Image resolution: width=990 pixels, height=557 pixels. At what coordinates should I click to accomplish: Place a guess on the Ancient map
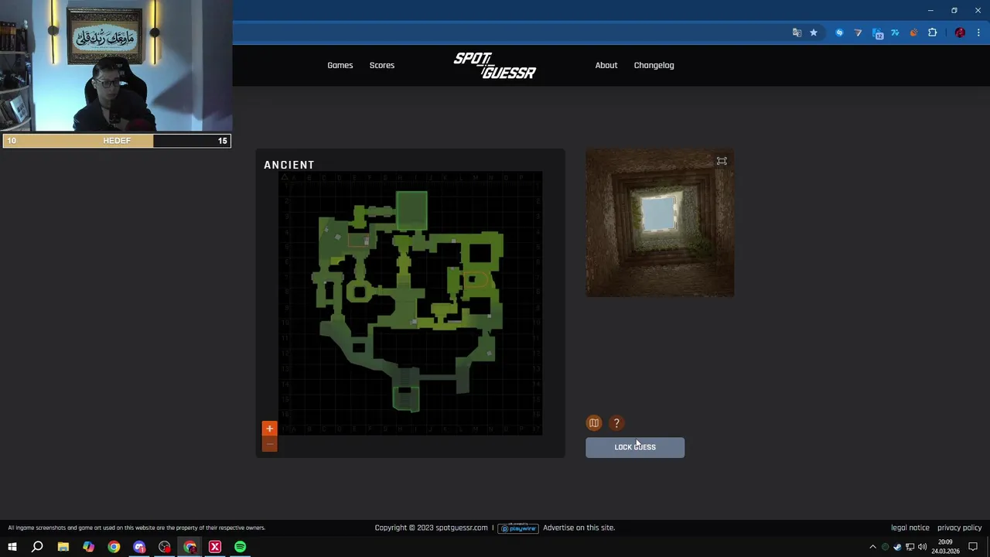click(x=410, y=302)
